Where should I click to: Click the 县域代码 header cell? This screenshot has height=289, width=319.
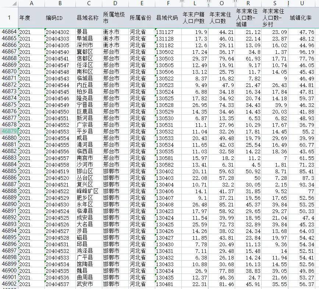point(168,18)
